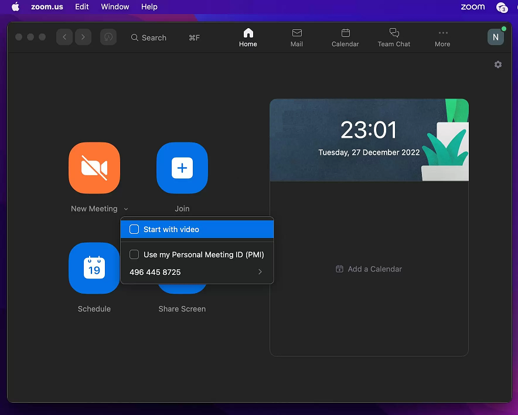
Task: Click the 23:01 clock display
Action: click(369, 130)
